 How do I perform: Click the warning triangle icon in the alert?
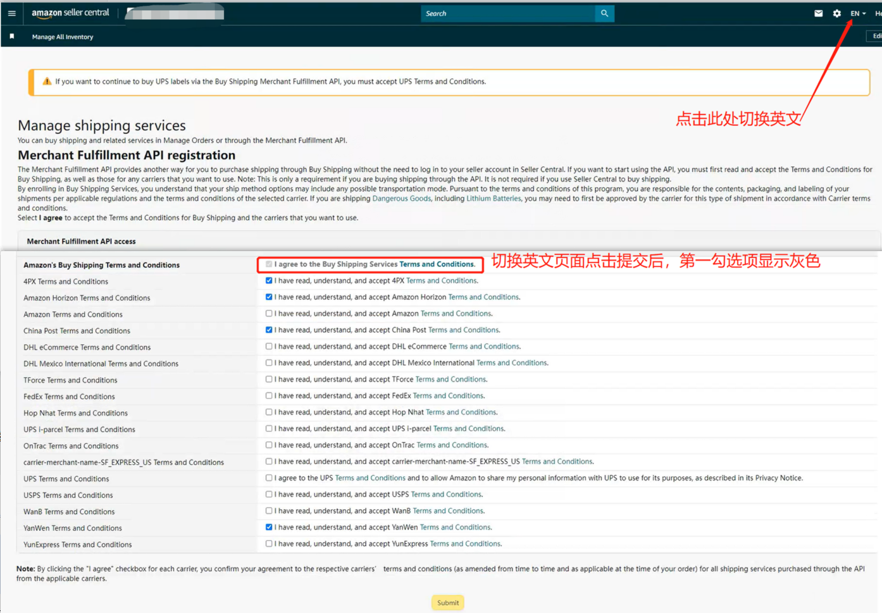(x=47, y=82)
